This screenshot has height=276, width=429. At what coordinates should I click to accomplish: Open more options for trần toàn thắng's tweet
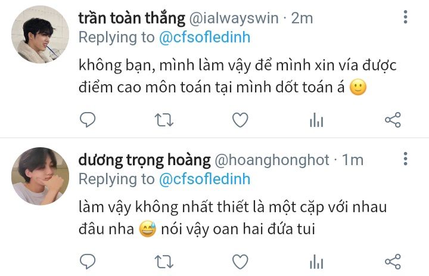pyautogui.click(x=406, y=17)
